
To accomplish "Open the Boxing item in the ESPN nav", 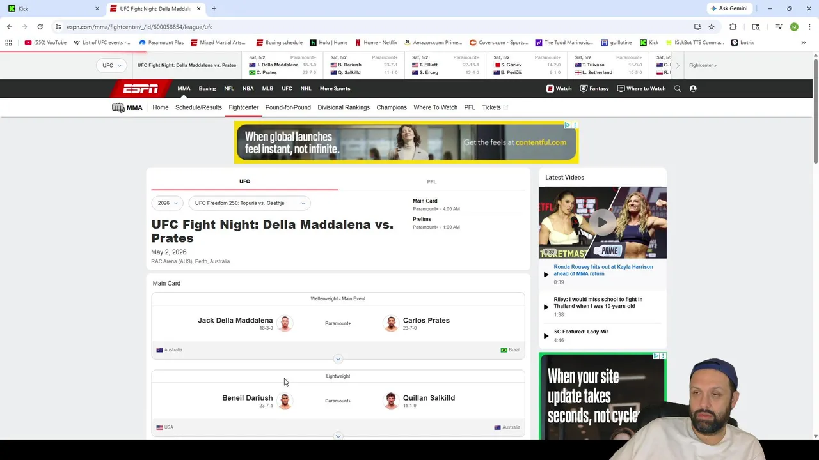I will [x=207, y=89].
